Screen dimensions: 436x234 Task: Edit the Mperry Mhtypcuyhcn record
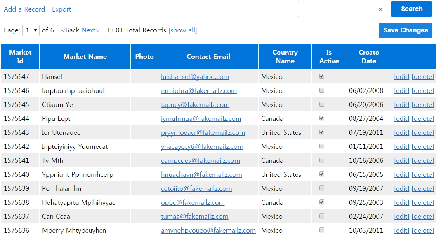coord(401,230)
